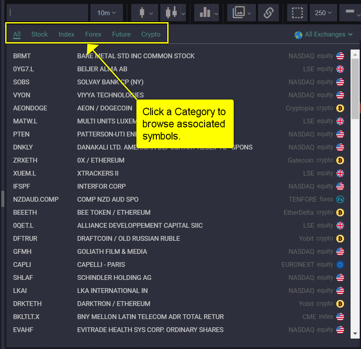Select the single candlestick chart type icon
Screen dimensions: 361x349
pos(142,13)
